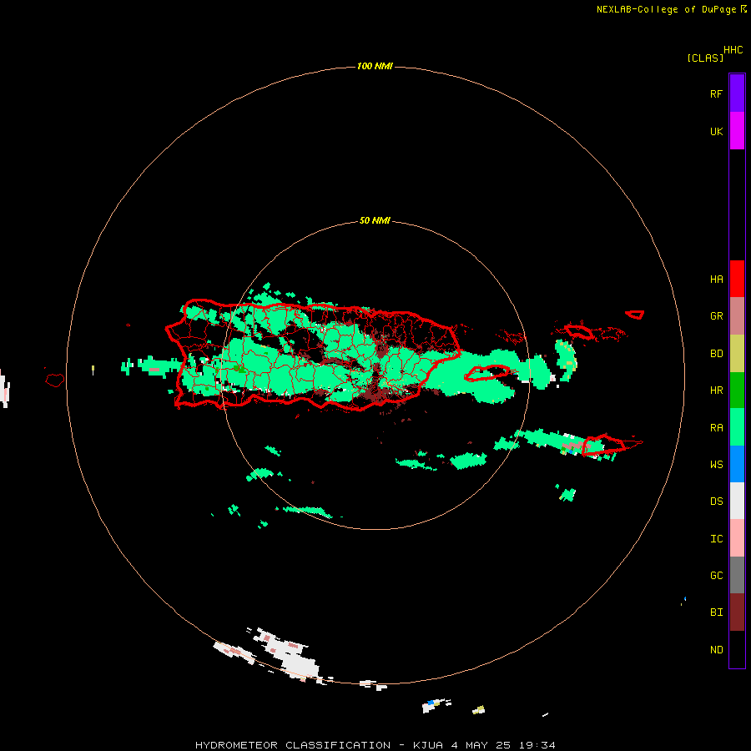The image size is (751, 751).
Task: Click 'NEXLAB-College of DuPage' credit text
Action: [666, 9]
